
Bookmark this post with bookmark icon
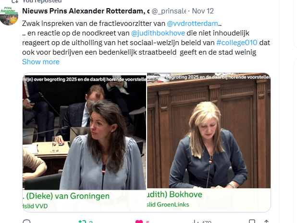click(252, 222)
